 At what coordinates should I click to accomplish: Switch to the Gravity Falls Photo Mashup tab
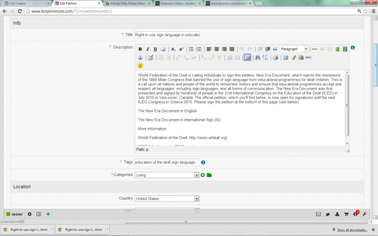(128, 3)
